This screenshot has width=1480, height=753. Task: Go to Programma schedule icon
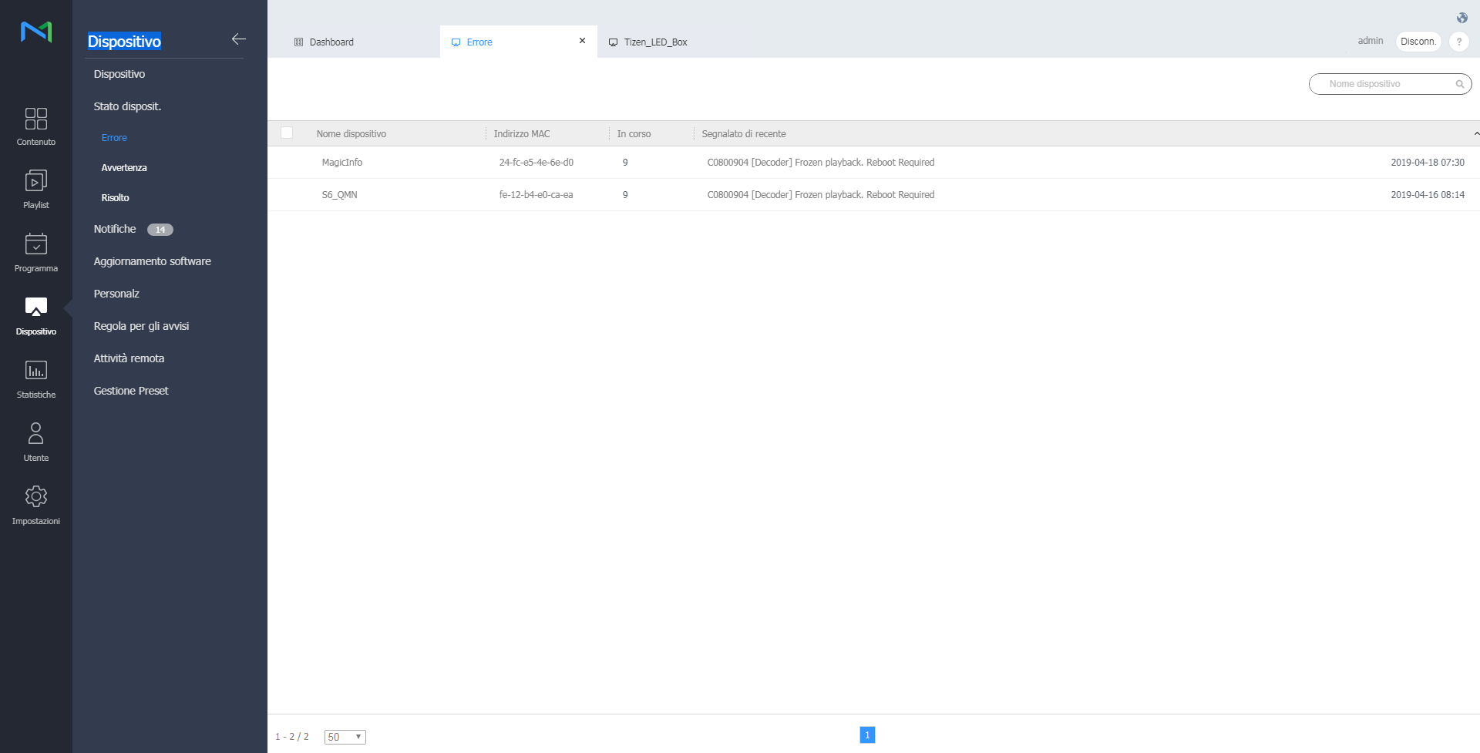pos(35,244)
